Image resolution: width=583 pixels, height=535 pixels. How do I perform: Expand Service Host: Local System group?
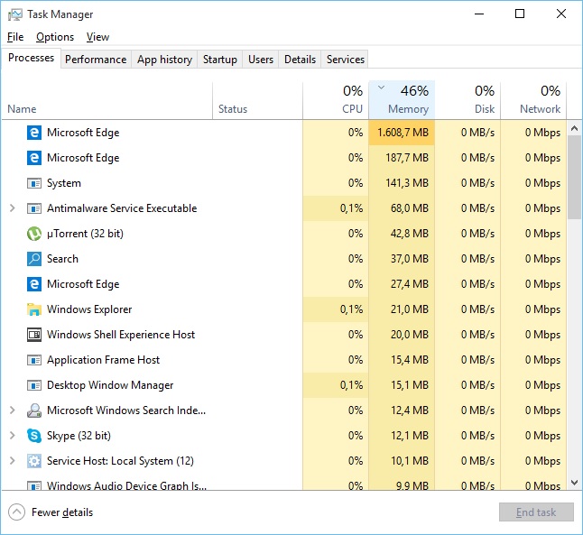(12, 461)
